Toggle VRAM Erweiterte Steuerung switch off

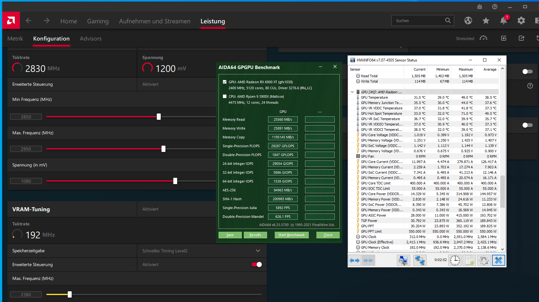coord(257,264)
